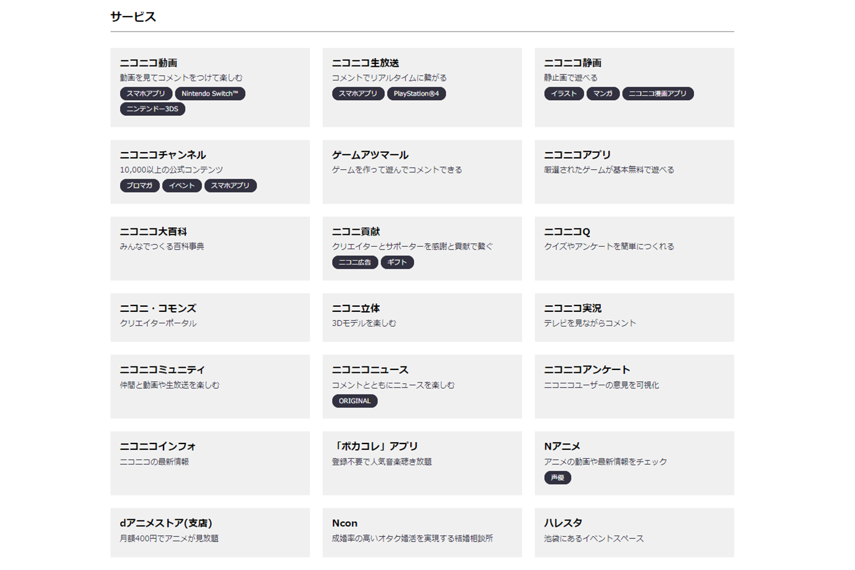Open the ゲームアツマール service link

(x=370, y=155)
